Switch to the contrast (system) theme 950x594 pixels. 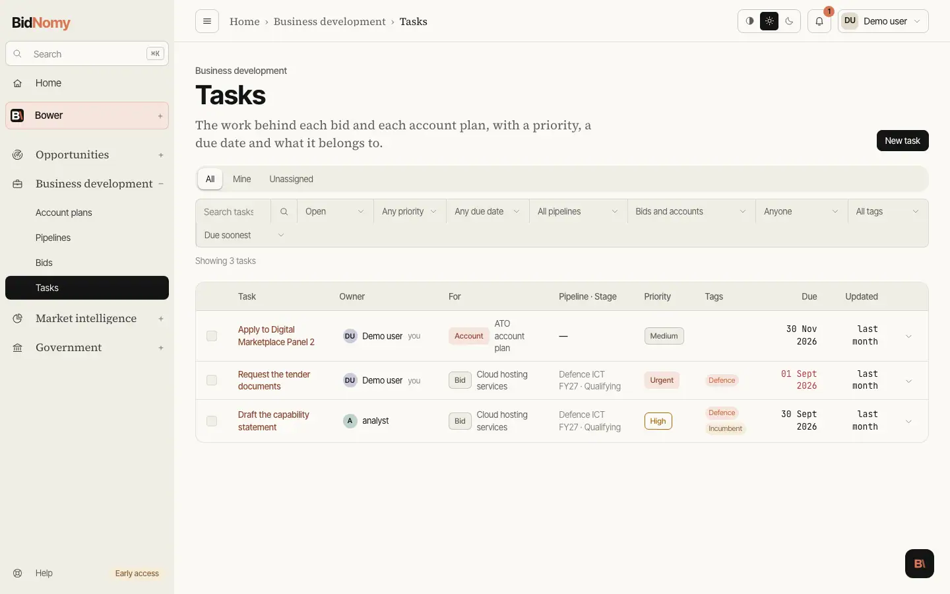pyautogui.click(x=749, y=21)
